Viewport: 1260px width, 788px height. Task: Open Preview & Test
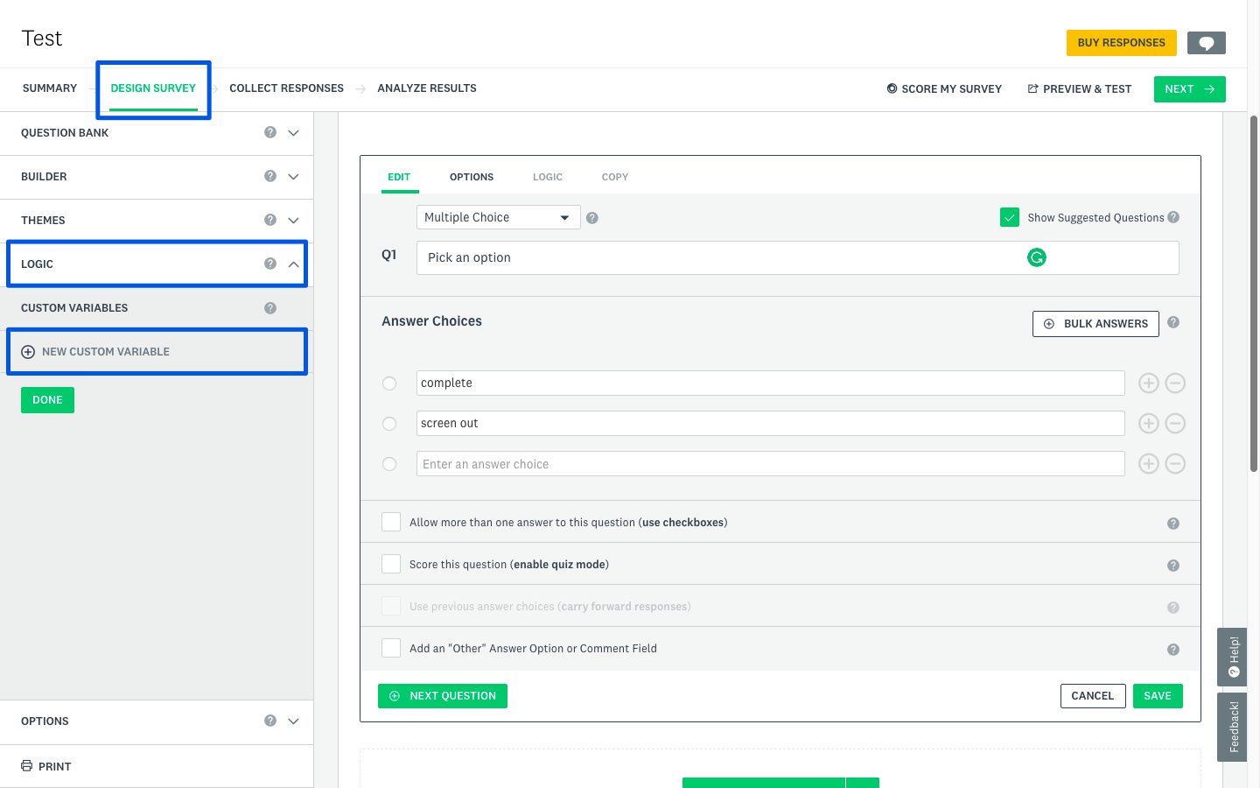click(x=1079, y=89)
